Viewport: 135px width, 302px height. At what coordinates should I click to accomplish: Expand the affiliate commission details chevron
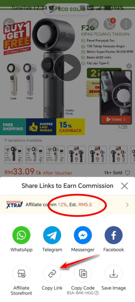click(x=127, y=205)
